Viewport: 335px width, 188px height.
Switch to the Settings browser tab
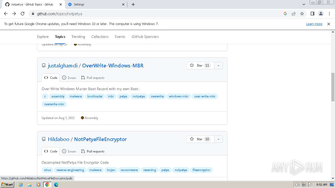pyautogui.click(x=96, y=4)
